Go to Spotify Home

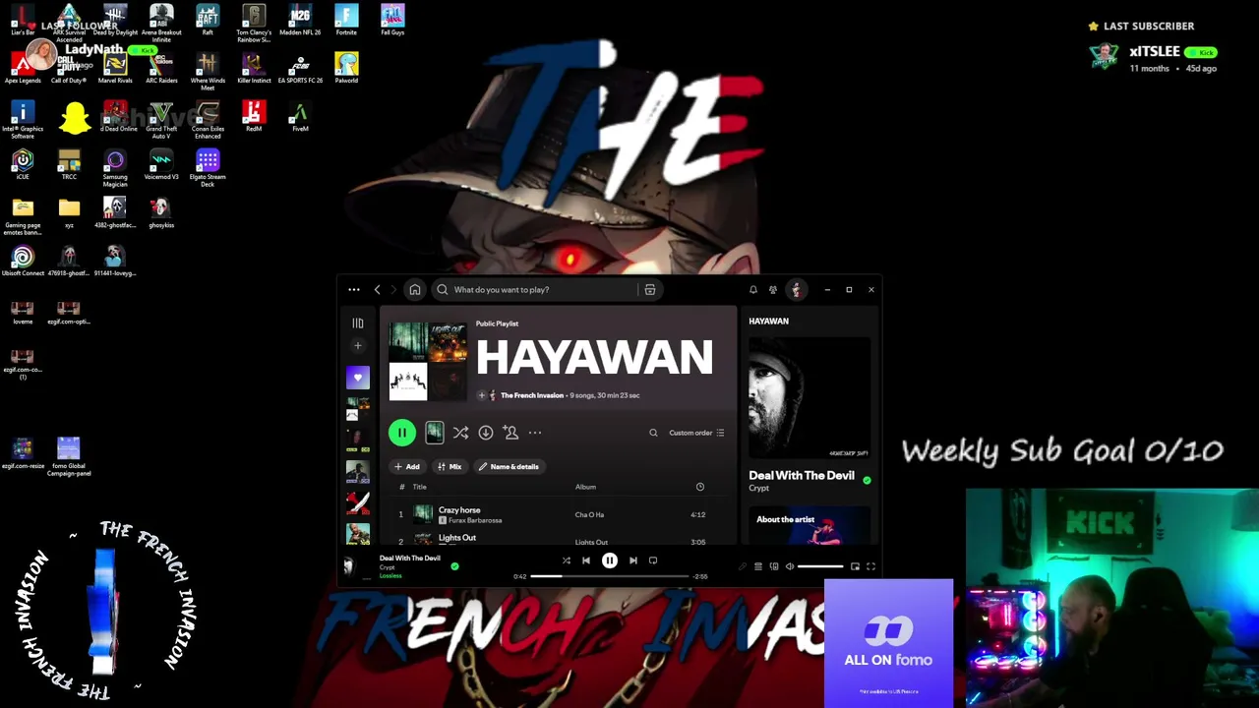coord(415,290)
